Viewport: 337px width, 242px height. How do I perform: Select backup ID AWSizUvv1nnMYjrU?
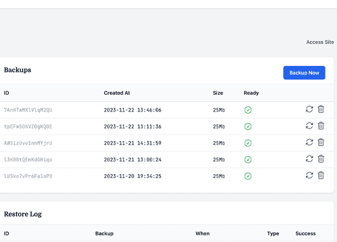coord(28,143)
